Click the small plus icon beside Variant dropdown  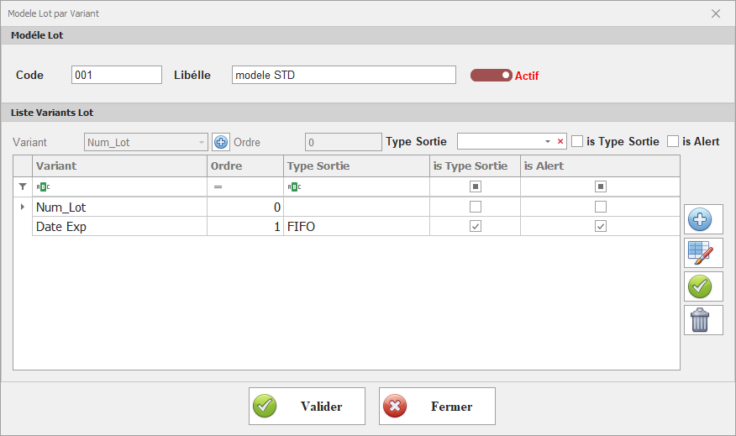221,142
